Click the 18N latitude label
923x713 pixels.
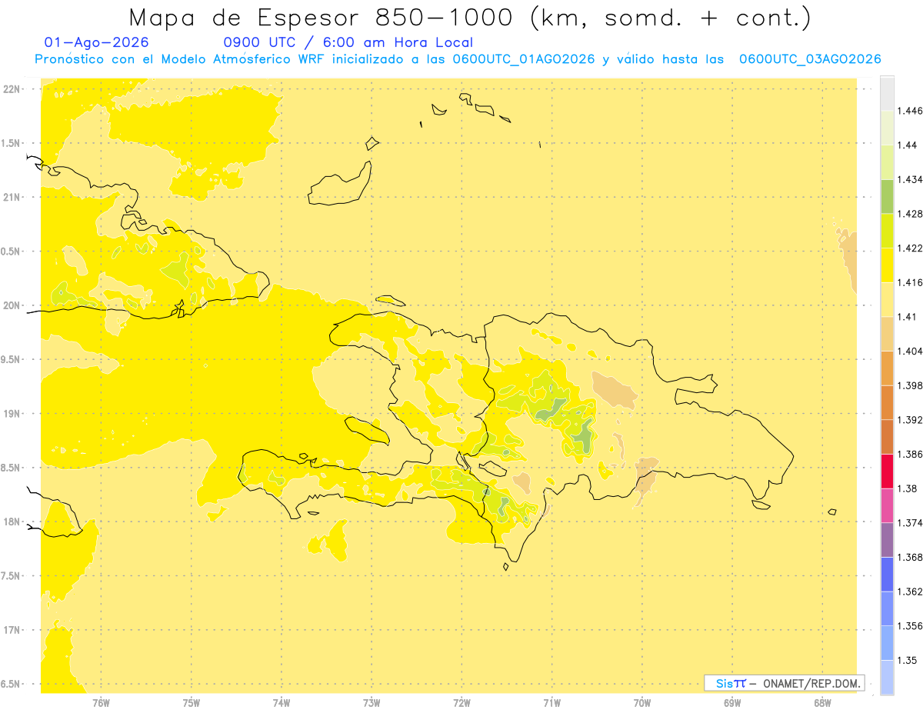pyautogui.click(x=12, y=522)
